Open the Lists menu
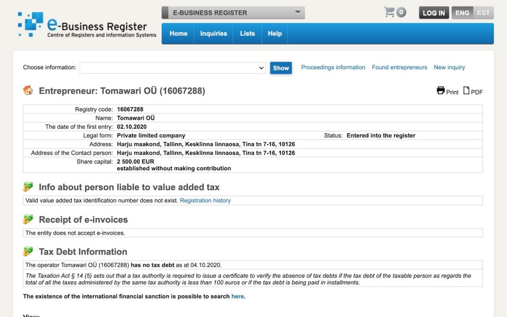Screen dimensions: 507x317 pos(248,34)
